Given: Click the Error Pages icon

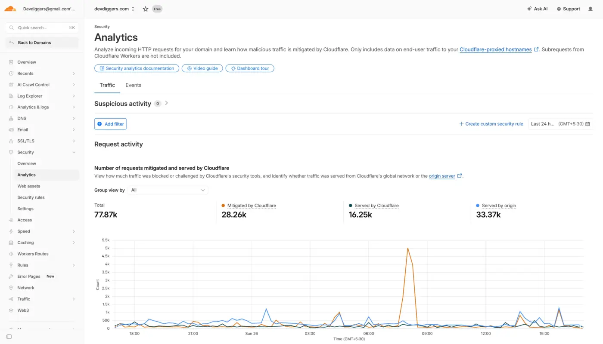Looking at the screenshot, I should pos(11,276).
